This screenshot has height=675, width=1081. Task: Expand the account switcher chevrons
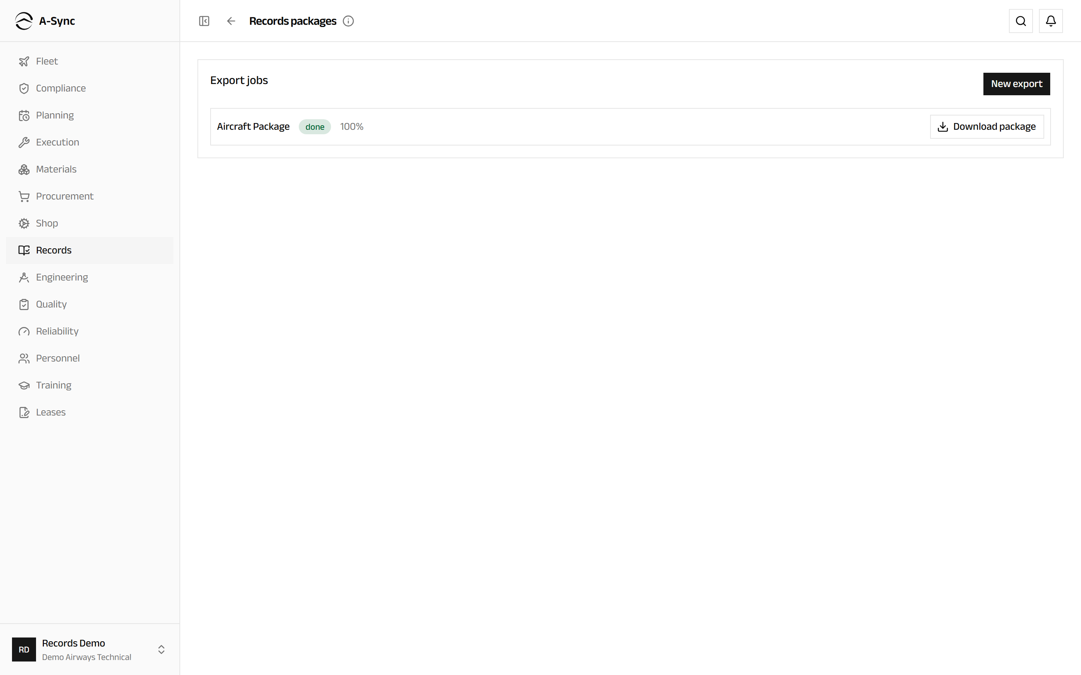pos(161,649)
